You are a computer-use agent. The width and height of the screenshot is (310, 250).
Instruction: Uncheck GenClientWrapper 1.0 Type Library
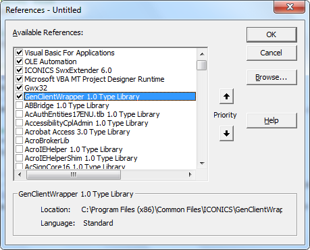pos(20,97)
